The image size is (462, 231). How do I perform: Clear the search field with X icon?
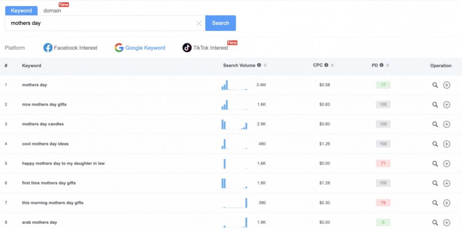point(199,23)
